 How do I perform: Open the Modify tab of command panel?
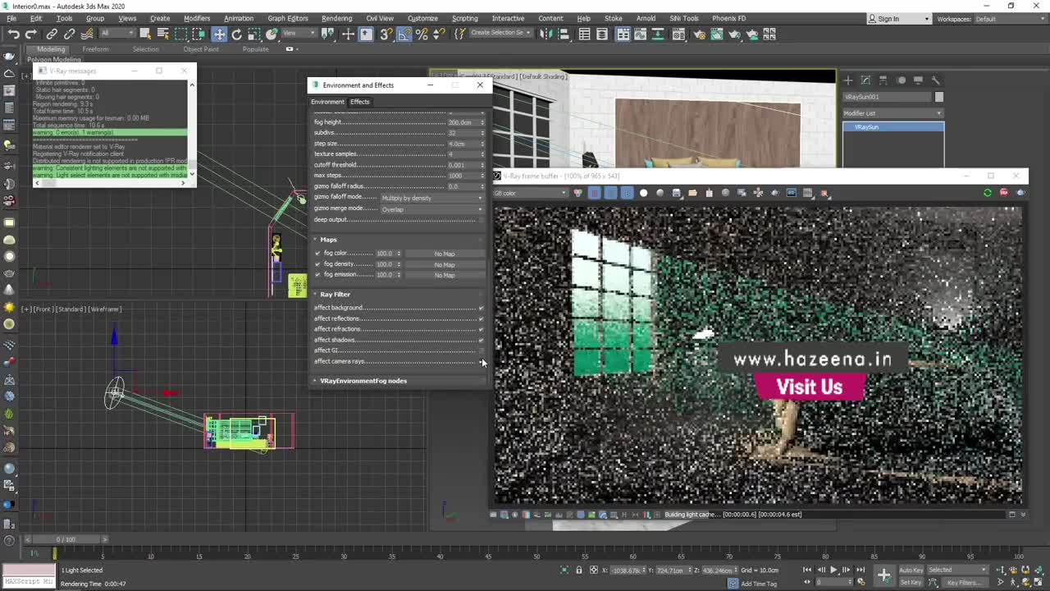pos(865,80)
